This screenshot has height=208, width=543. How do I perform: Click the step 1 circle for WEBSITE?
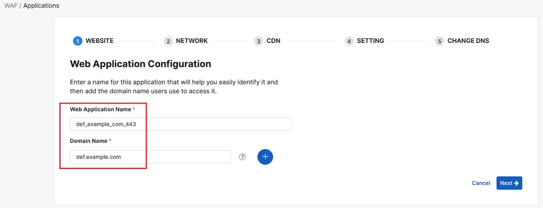point(77,41)
